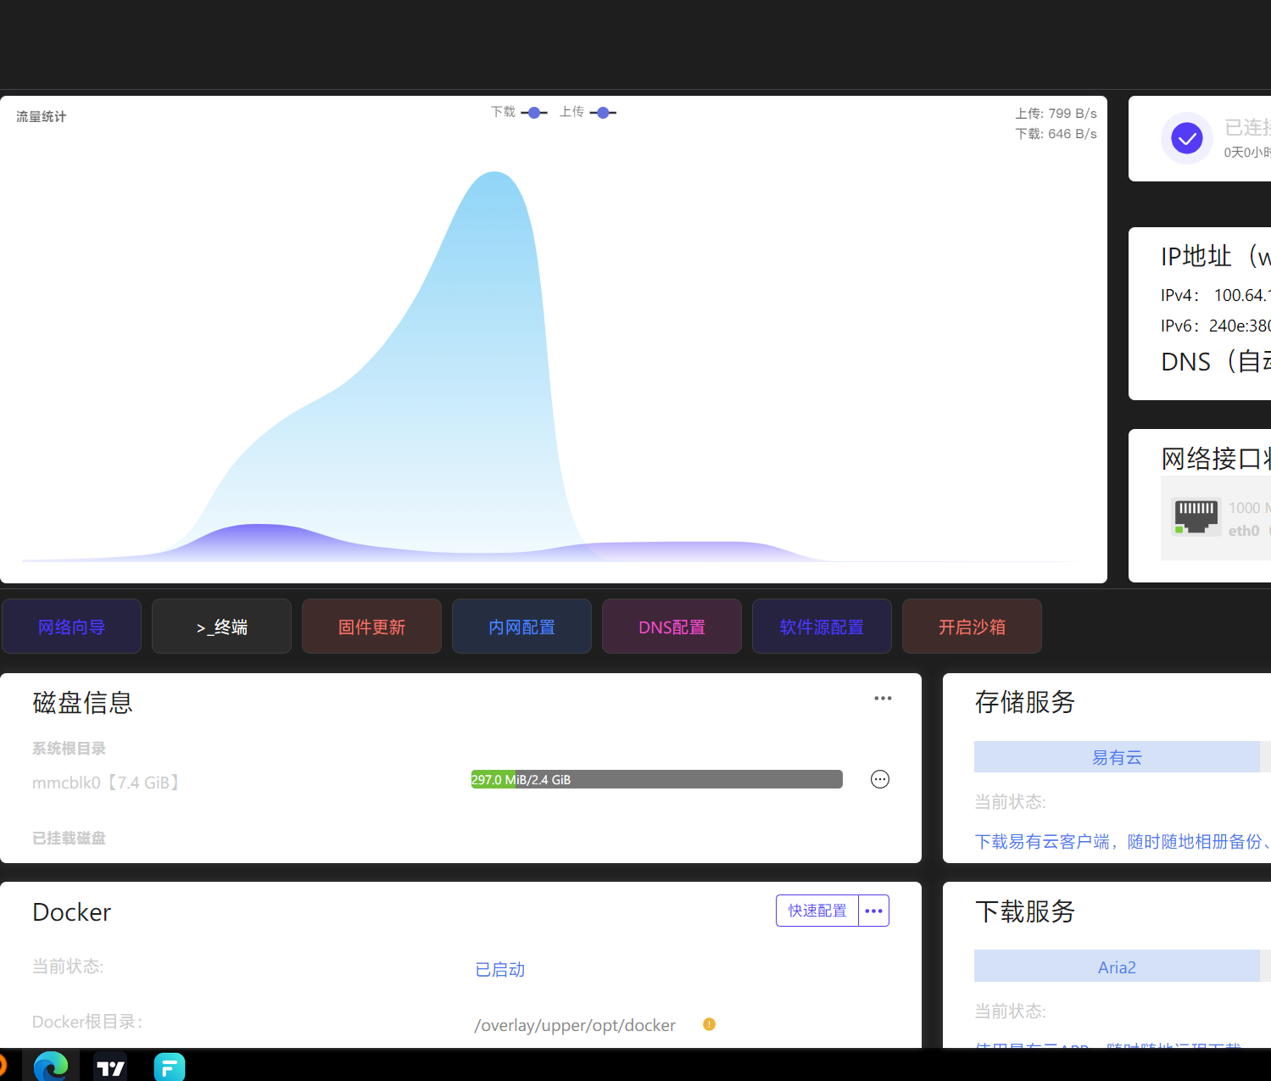Toggle the 下载 series in chart legend
Viewport: 1271px width, 1081px height.
click(518, 113)
